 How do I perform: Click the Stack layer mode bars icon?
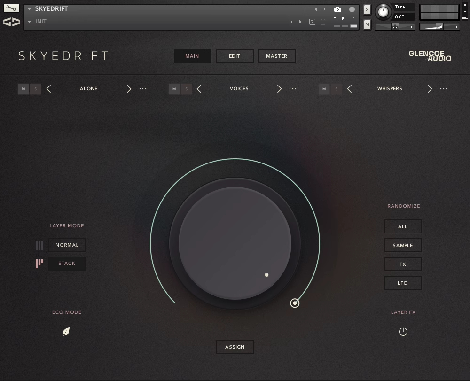(39, 264)
